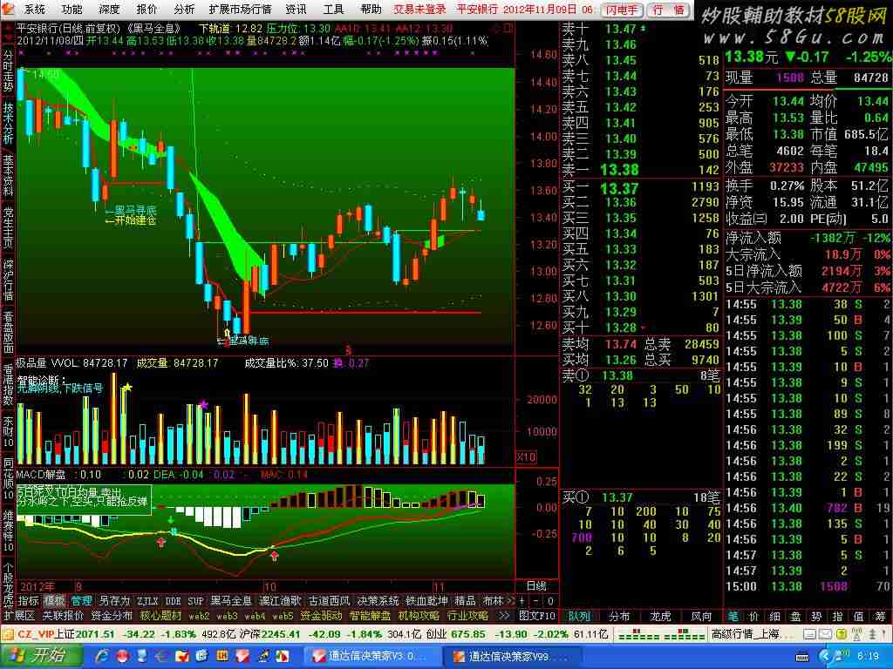Click the envelope message icon in status bar
The height and width of the screenshot is (669, 893).
824,634
